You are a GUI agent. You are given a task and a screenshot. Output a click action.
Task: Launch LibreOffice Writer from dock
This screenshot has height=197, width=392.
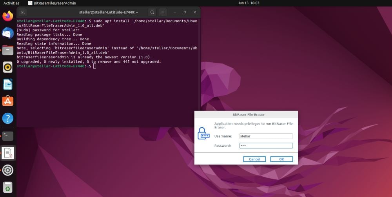point(8,84)
